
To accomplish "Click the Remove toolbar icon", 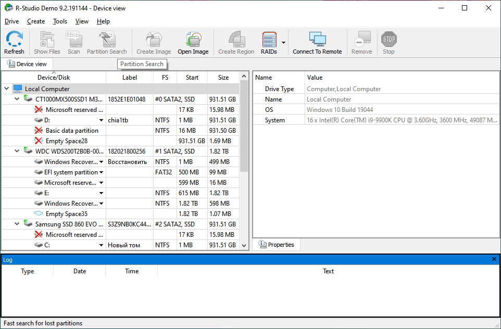I will pos(362,39).
